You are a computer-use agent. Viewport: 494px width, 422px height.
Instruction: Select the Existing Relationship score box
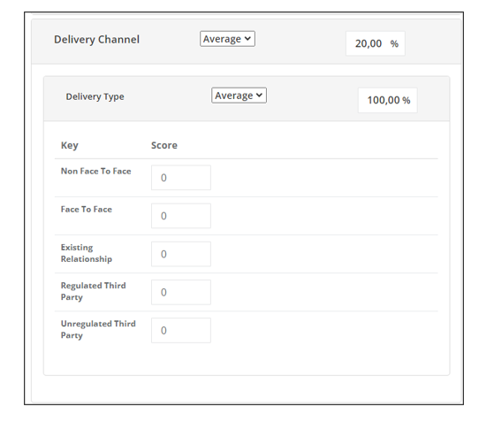[181, 254]
